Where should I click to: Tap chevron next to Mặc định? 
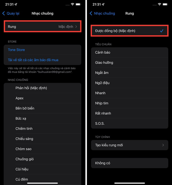pyautogui.click(x=76, y=27)
